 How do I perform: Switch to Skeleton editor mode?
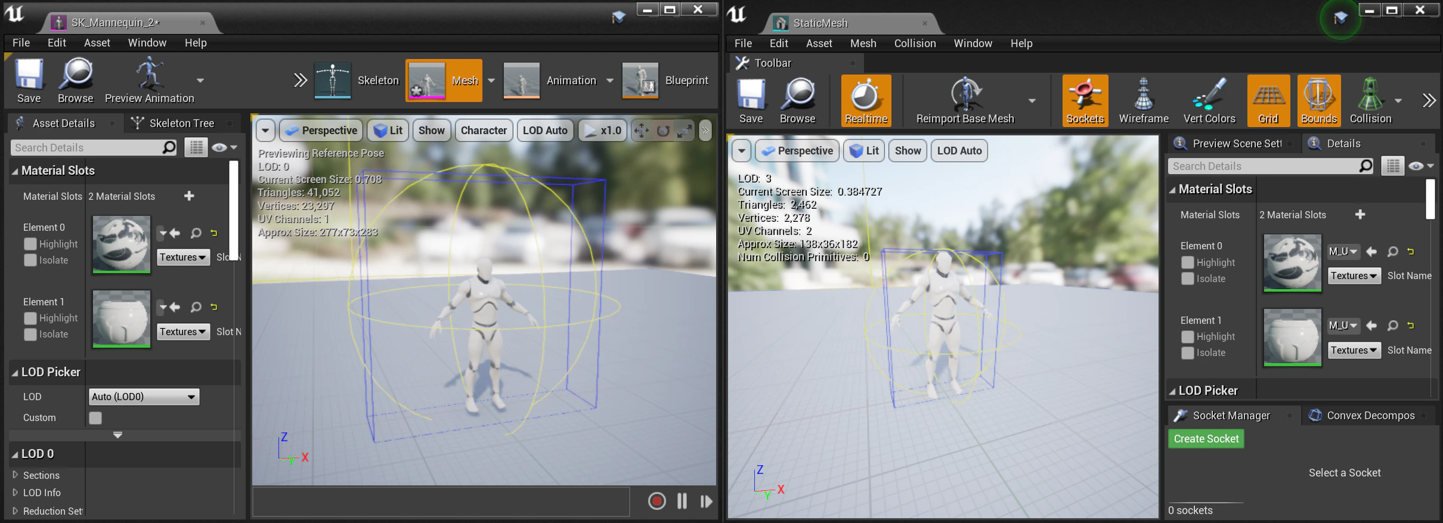point(357,81)
